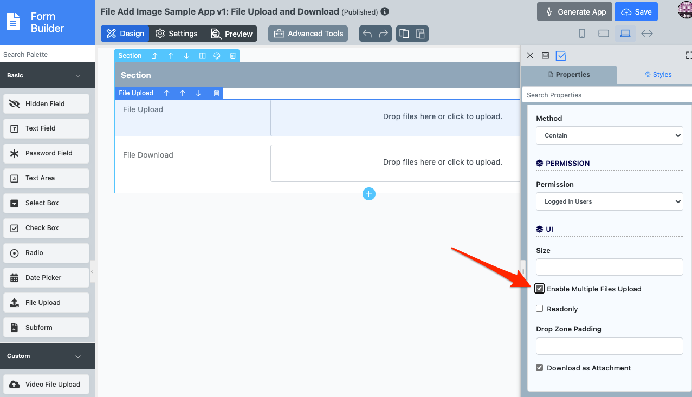The image size is (692, 397).
Task: Click the copy element icon
Action: tap(404, 34)
